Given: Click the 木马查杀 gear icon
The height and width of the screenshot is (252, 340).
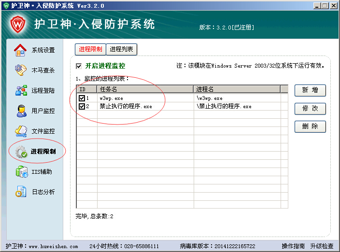Looking at the screenshot, I should click(x=21, y=70).
